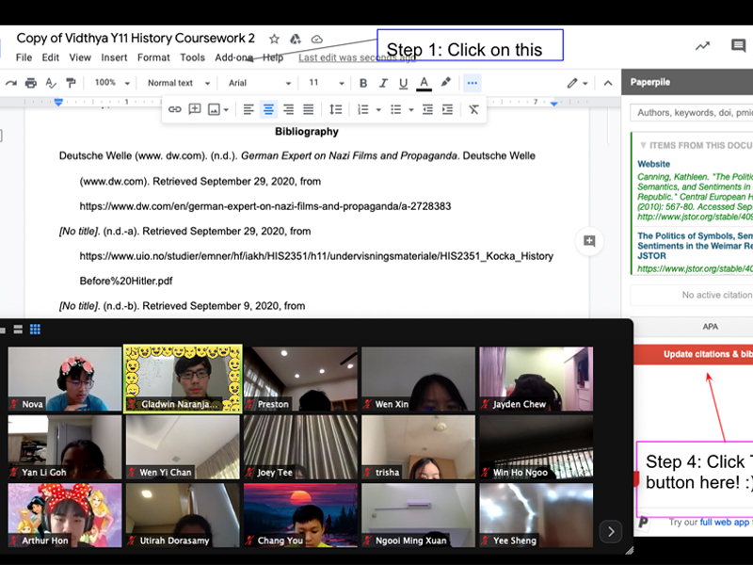The height and width of the screenshot is (565, 753).
Task: Click the jstor.org stable URL in Paperpile panel
Action: pyautogui.click(x=695, y=268)
